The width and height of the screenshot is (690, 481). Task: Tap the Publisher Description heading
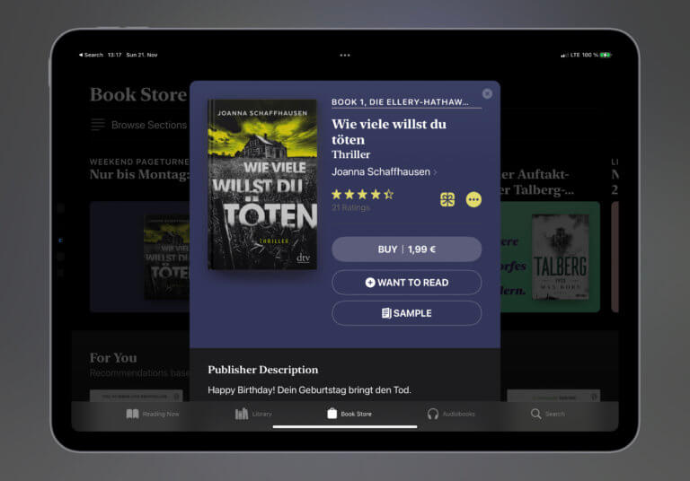click(x=262, y=370)
